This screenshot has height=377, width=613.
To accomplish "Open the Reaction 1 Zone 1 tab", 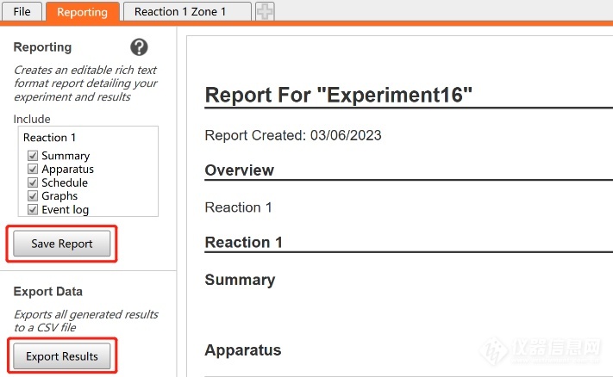I will [x=179, y=12].
